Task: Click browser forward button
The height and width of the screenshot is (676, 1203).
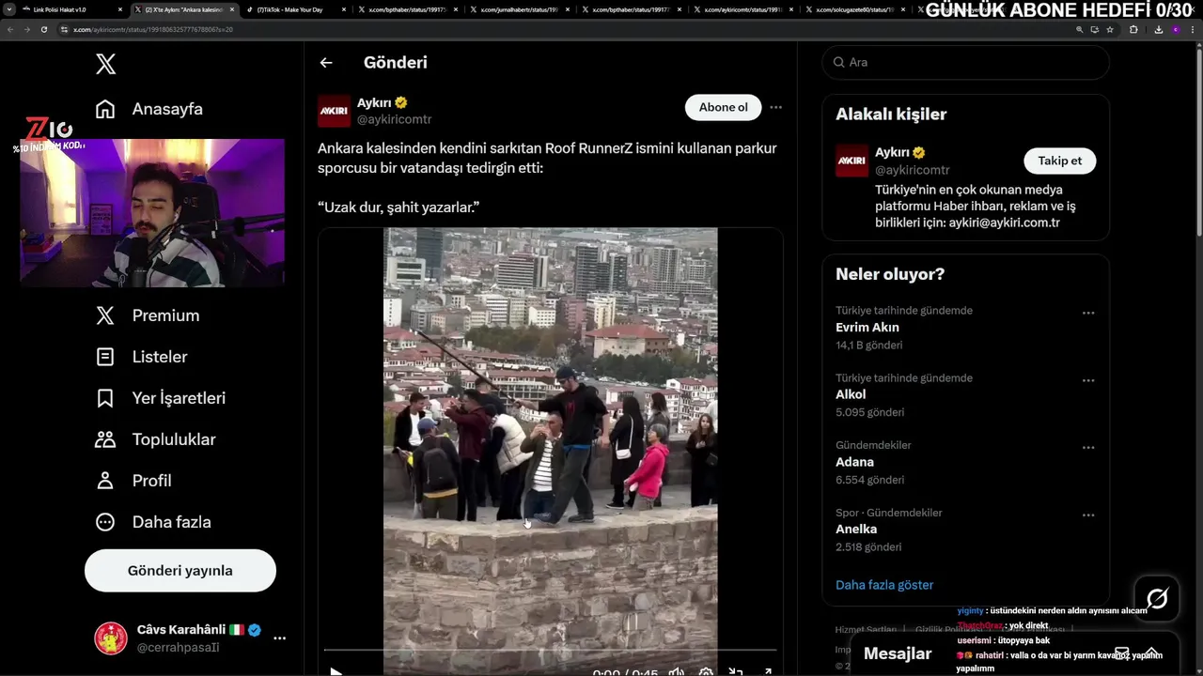Action: coord(26,29)
